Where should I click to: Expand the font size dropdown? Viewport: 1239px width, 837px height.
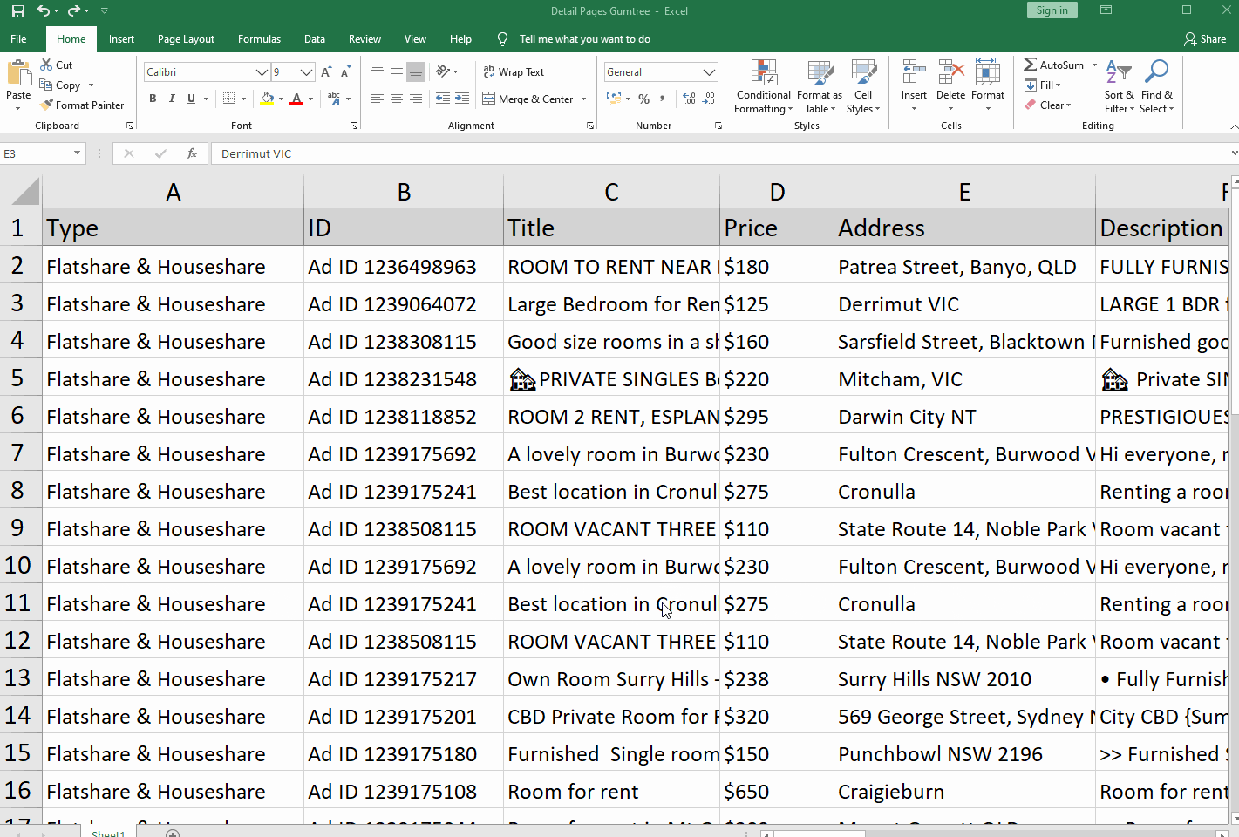coord(304,71)
